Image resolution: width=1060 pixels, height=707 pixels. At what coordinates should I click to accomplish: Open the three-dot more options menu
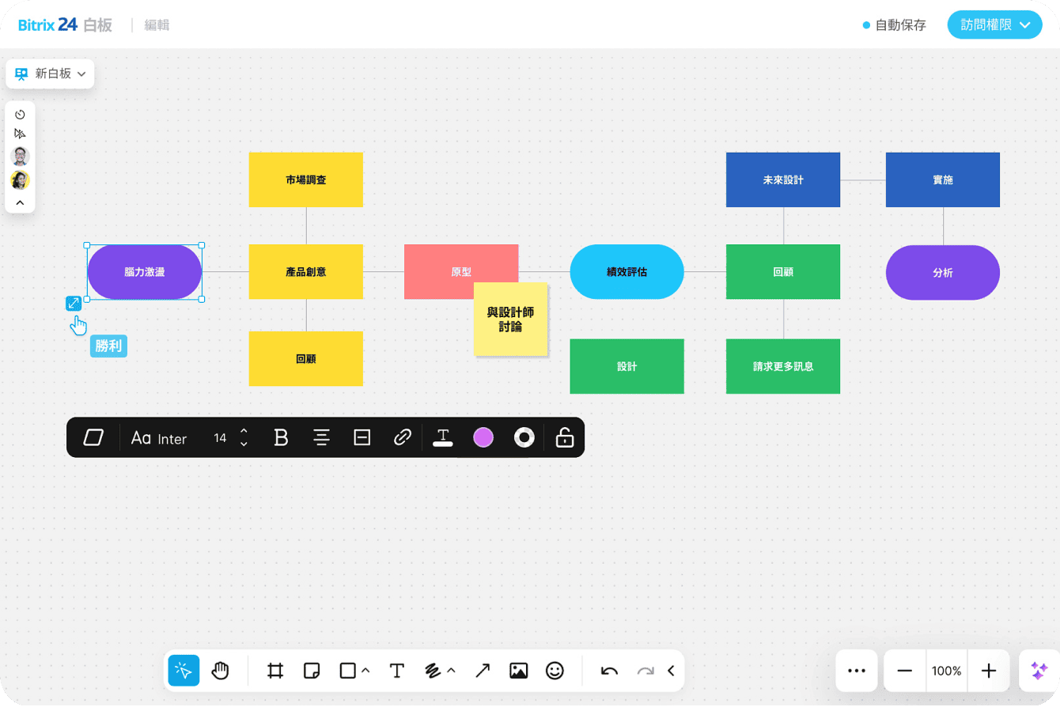[857, 671]
